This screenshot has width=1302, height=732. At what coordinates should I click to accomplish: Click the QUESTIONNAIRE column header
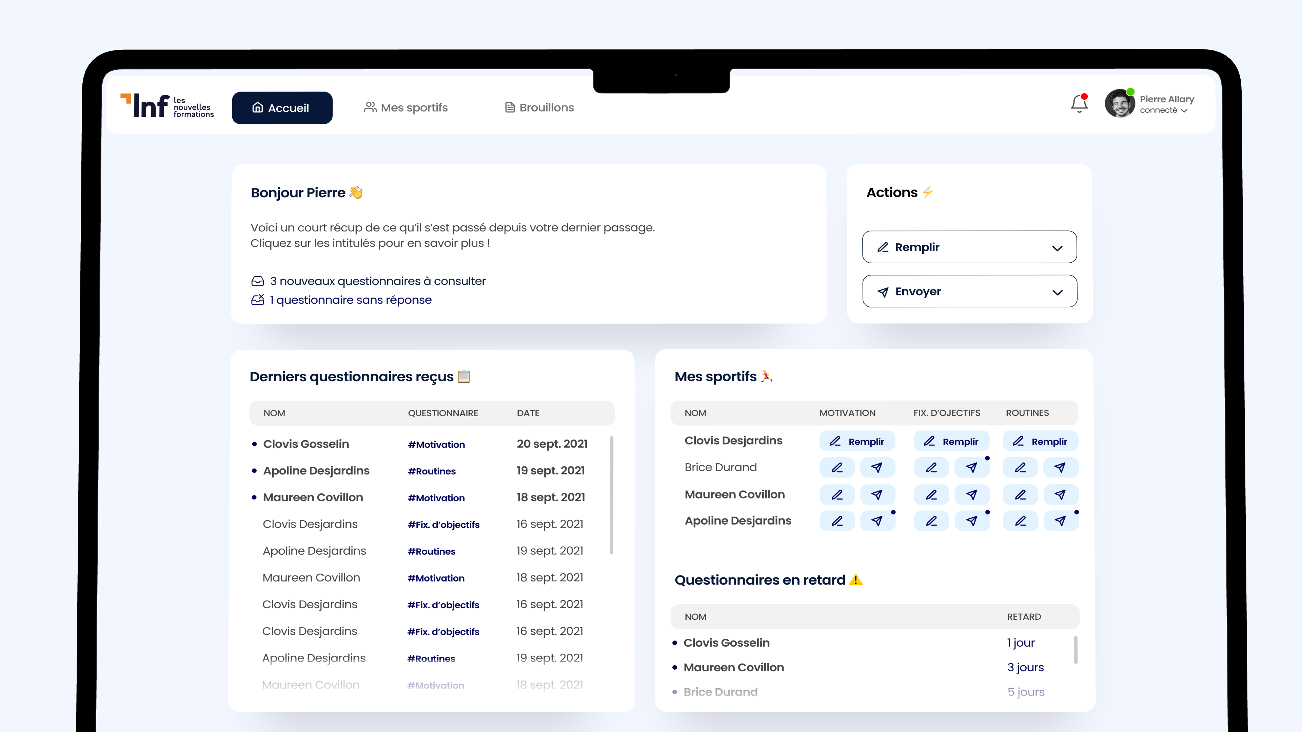click(443, 413)
